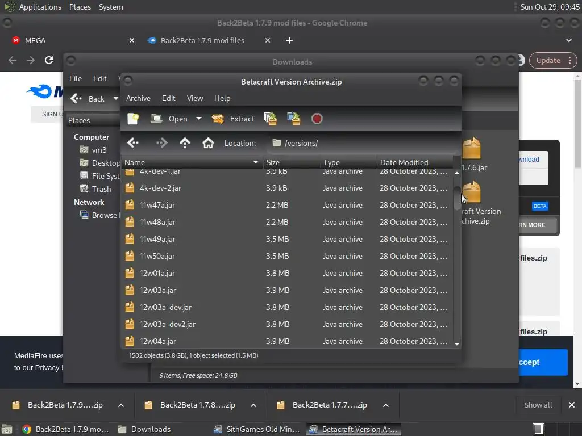Select the 4k-dev-2.jar file row
This screenshot has height=436, width=582.
287,188
